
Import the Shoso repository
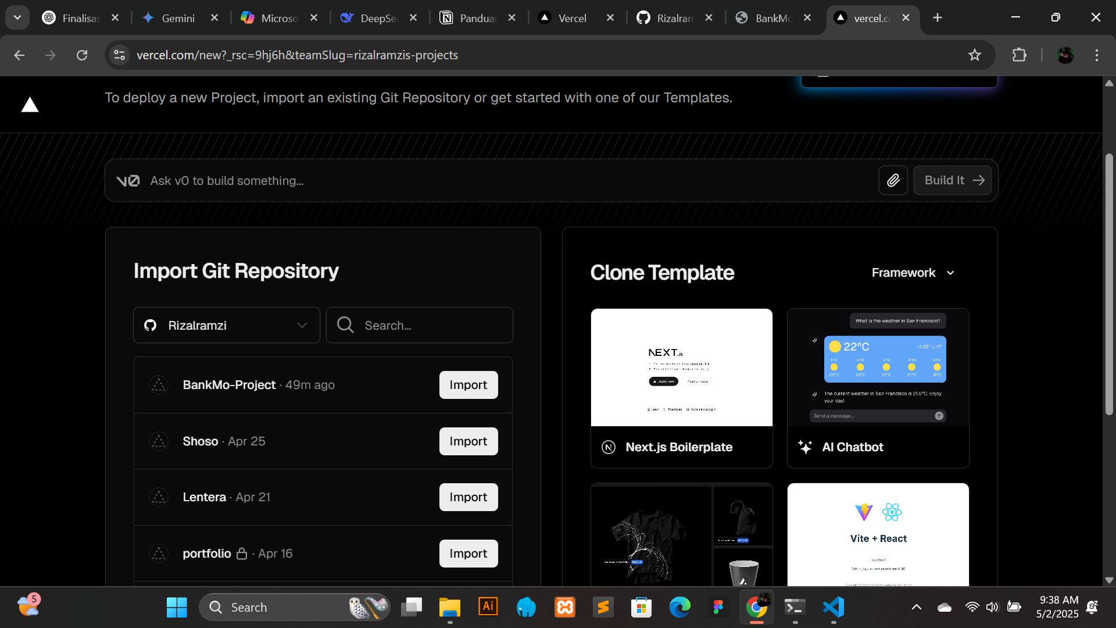tap(468, 441)
